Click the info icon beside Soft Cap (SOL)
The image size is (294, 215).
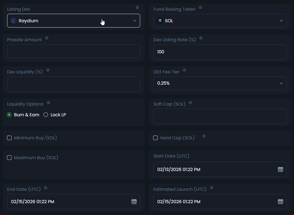pyautogui.click(x=190, y=103)
